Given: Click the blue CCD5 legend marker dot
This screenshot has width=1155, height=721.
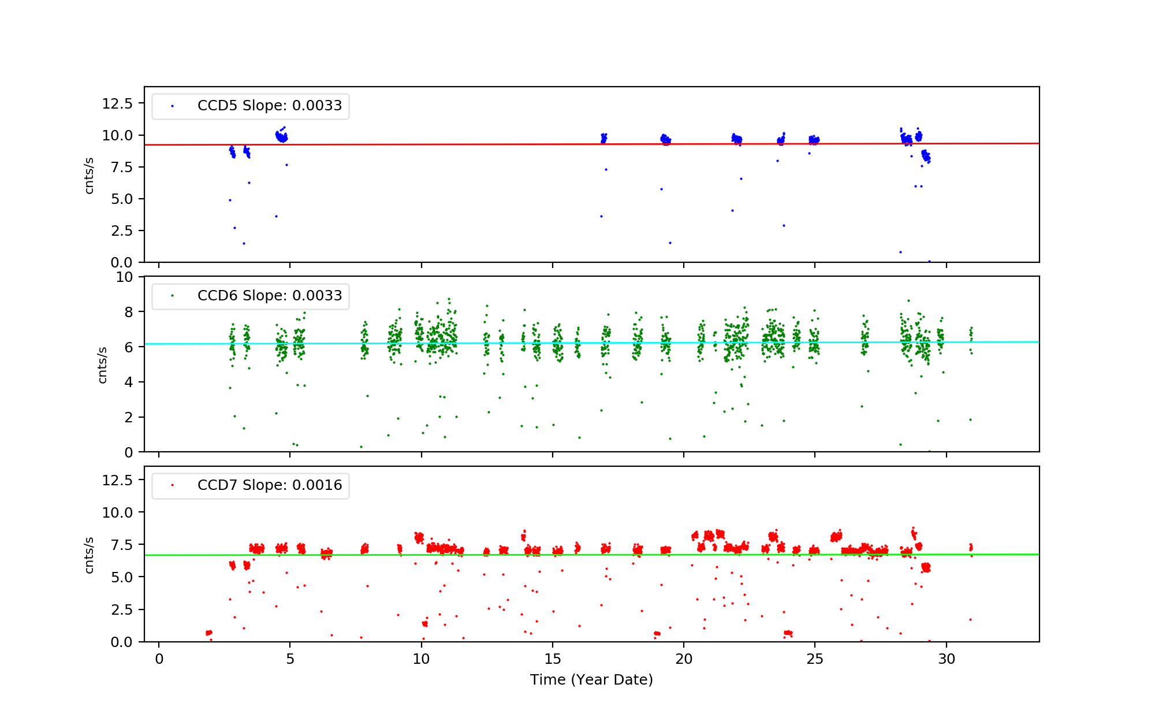Looking at the screenshot, I should pos(172,106).
